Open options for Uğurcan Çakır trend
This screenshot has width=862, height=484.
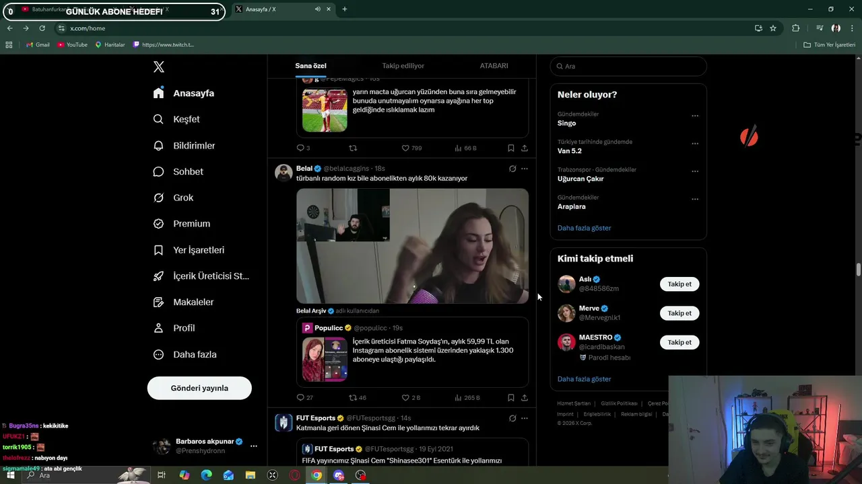[695, 171]
